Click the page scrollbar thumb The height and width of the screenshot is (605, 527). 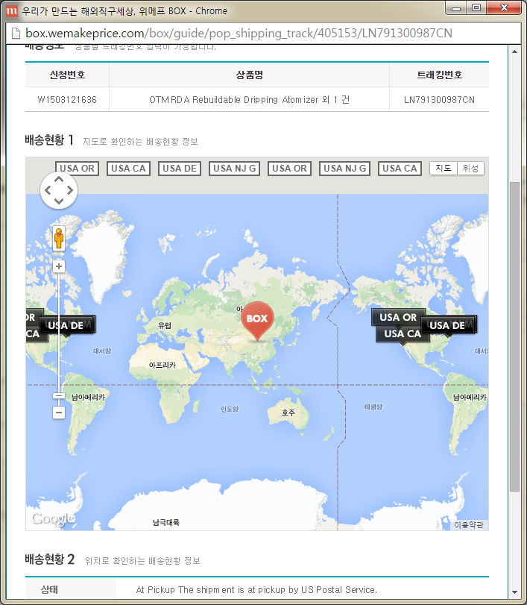pyautogui.click(x=514, y=336)
